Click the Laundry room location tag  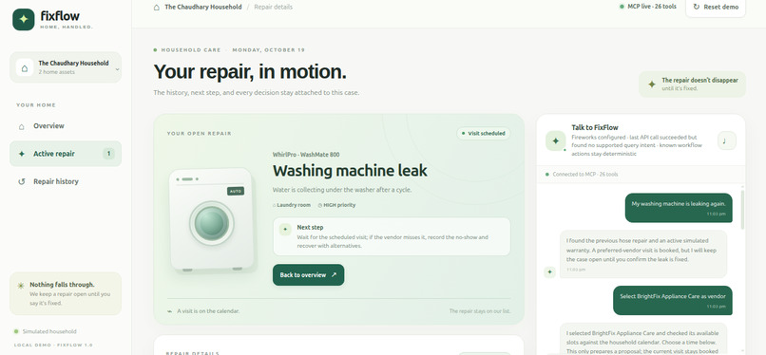(292, 205)
